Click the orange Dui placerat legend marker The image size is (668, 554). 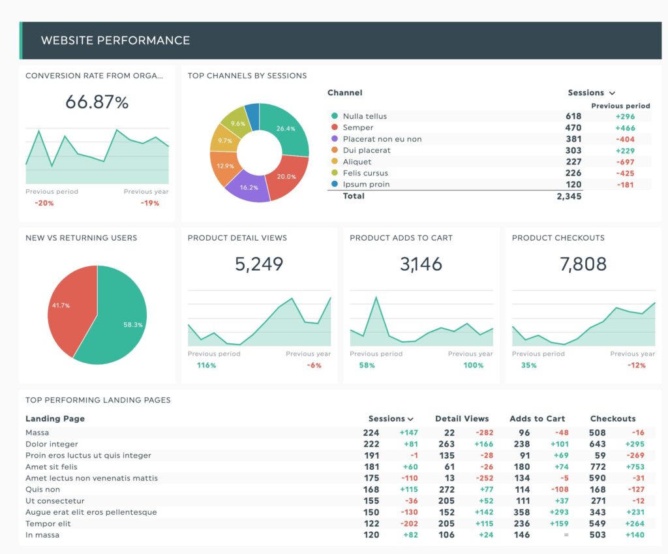[335, 150]
